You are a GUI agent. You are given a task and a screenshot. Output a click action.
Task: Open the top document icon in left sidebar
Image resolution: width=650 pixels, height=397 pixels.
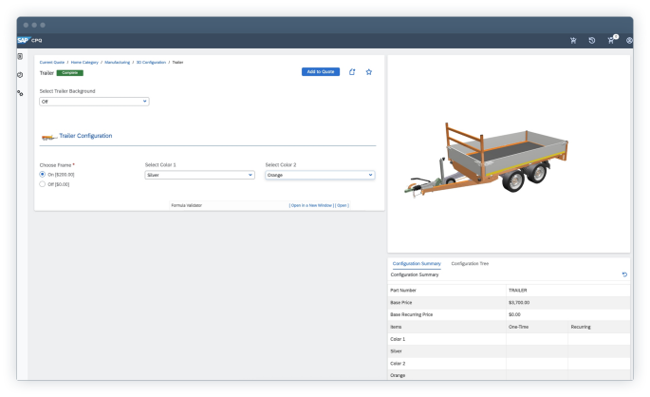tap(20, 57)
